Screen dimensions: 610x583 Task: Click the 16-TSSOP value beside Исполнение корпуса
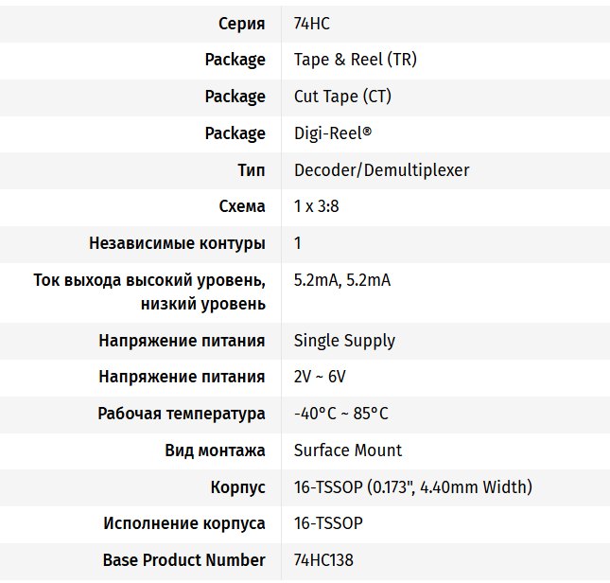[x=328, y=523]
